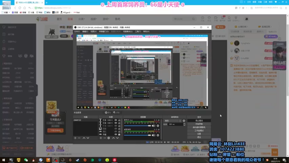Click the source toolbar filters button
This screenshot has width=289, height=163.
pyautogui.click(x=116, y=113)
